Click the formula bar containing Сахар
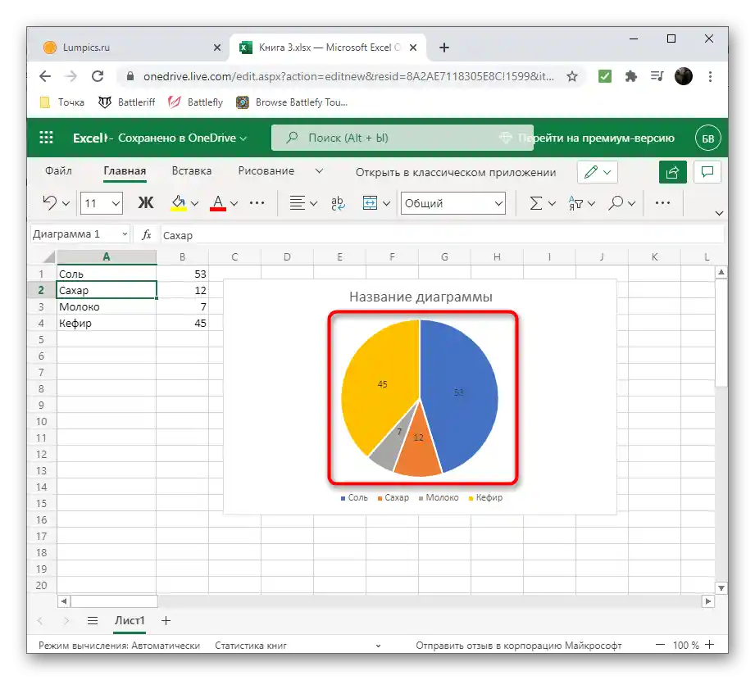This screenshot has height=680, width=755. (442, 235)
